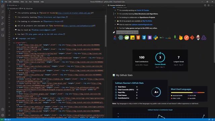Switch to the Preview README.md tab
This screenshot has height=121, width=215.
(x=117, y=5)
